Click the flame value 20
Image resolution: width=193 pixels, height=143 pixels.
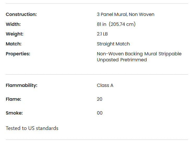coord(100,99)
